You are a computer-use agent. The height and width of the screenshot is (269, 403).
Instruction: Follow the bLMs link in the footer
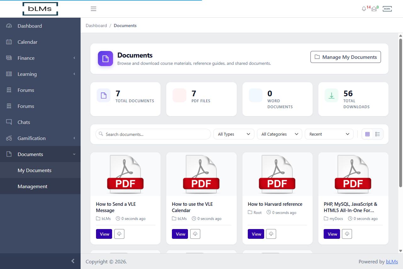pos(392,261)
